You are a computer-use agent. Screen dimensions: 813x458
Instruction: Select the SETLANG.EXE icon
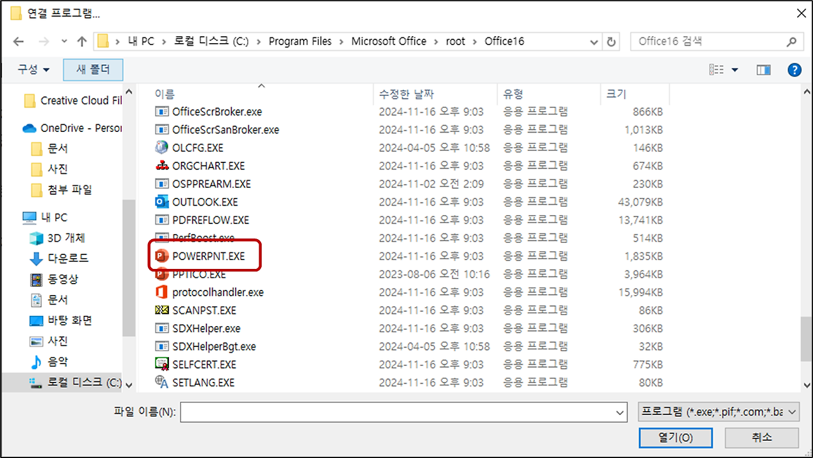pyautogui.click(x=161, y=383)
